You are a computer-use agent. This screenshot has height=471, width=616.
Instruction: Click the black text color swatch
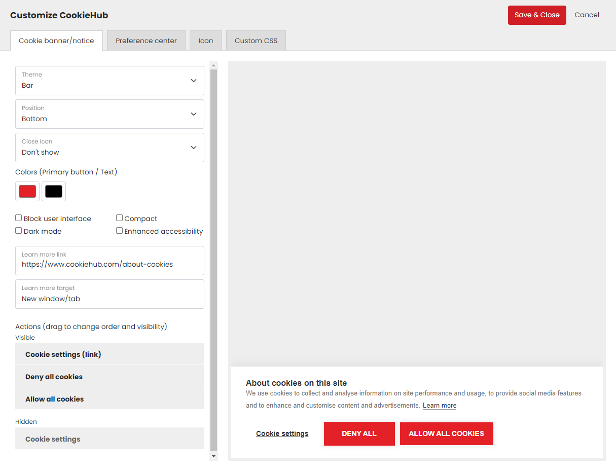pyautogui.click(x=54, y=192)
